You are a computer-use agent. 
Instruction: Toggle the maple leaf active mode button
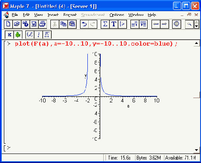(x=18, y=35)
